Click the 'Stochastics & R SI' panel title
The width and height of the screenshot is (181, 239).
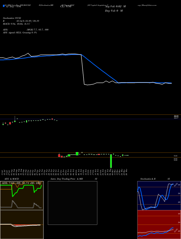[155, 179]
